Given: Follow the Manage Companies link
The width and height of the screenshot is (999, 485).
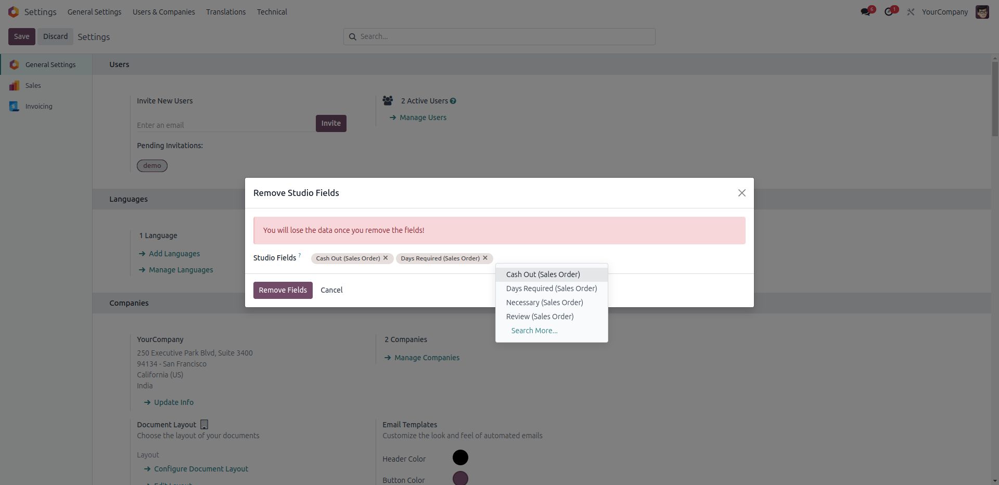Looking at the screenshot, I should [x=427, y=358].
